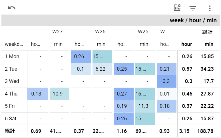Select the W26 week column header

click(x=100, y=32)
